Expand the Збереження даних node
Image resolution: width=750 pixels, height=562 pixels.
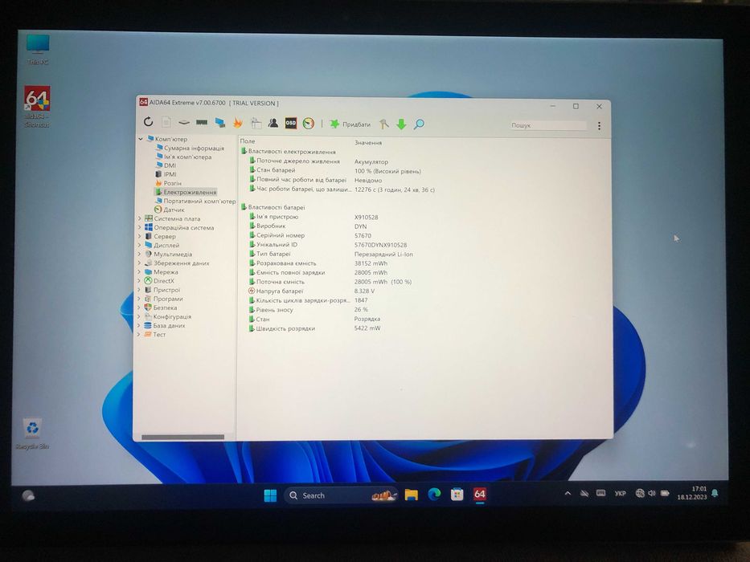click(140, 263)
